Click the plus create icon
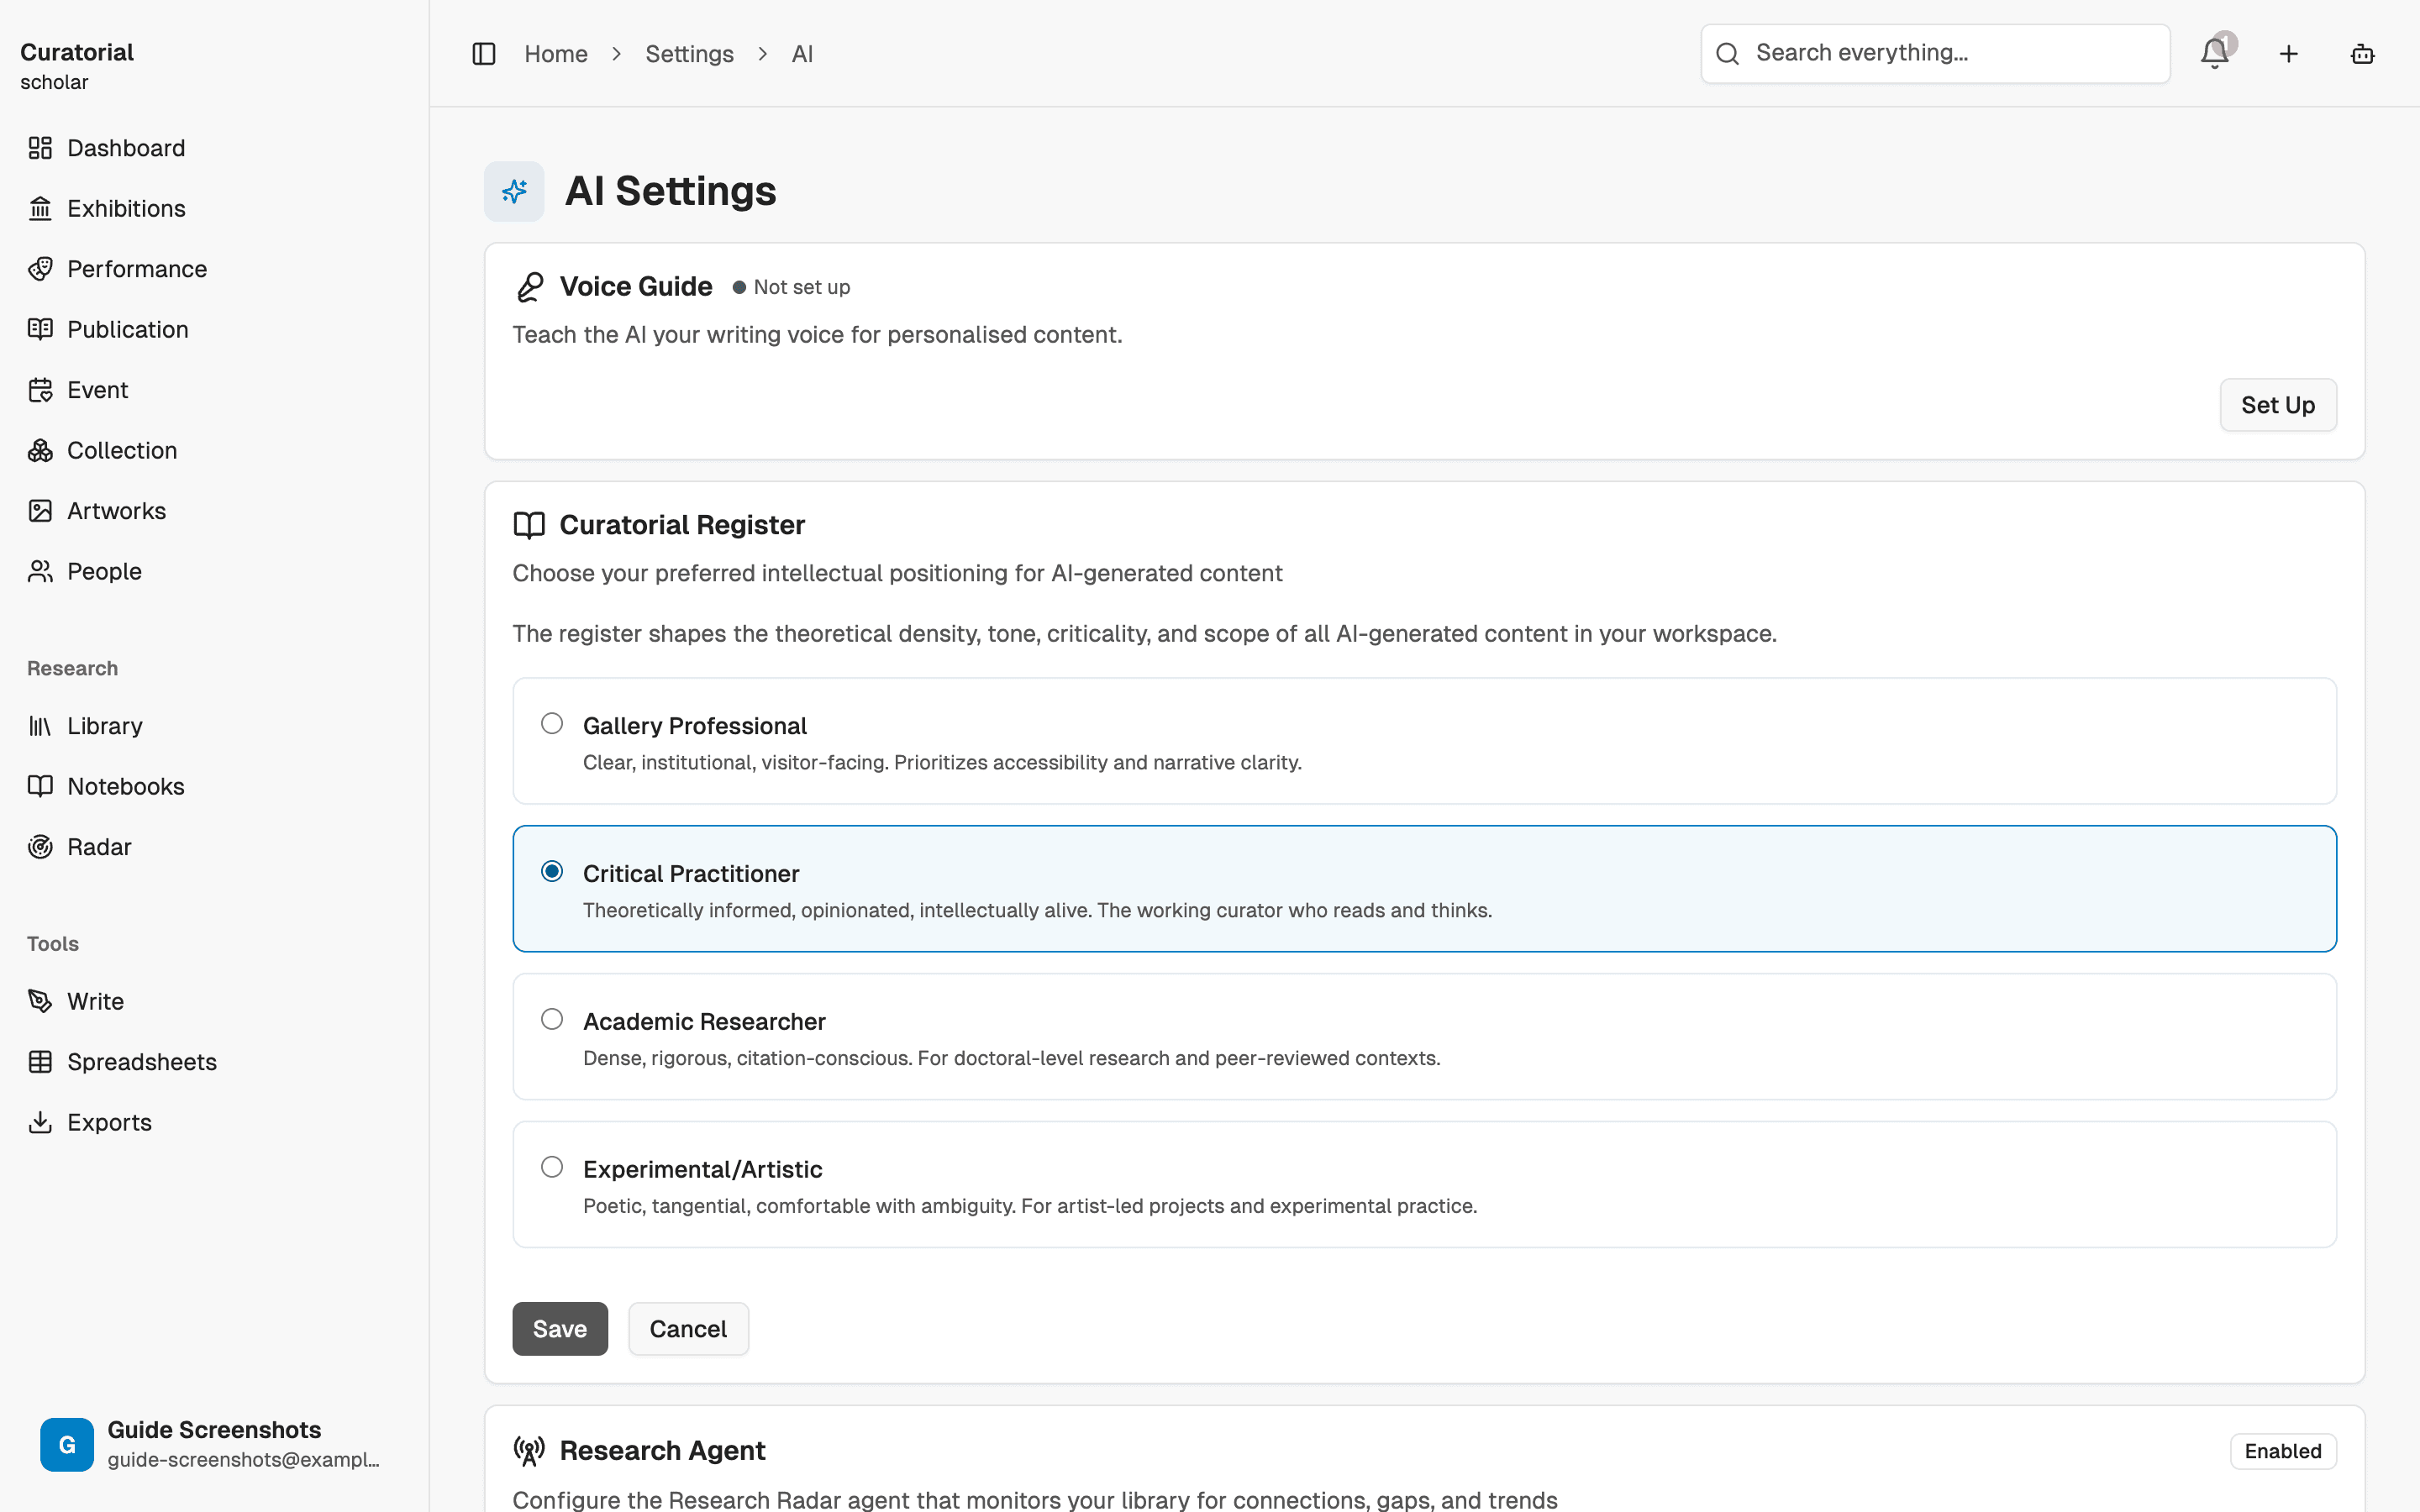 click(x=2289, y=54)
